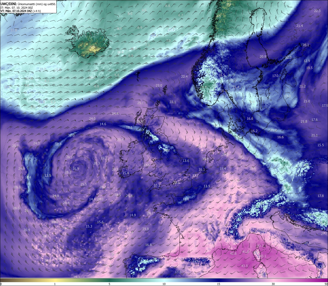Click the value 22.1 on map
The height and width of the screenshot is (286, 328).
(x=173, y=102)
